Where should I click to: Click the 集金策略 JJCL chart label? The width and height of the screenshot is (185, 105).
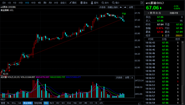coord(7,10)
